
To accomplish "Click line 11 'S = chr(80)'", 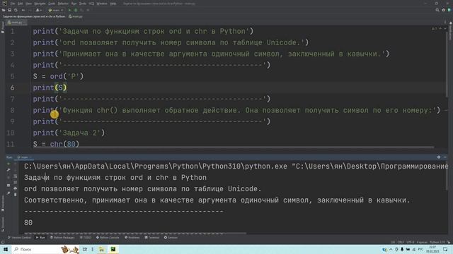I will (56, 144).
